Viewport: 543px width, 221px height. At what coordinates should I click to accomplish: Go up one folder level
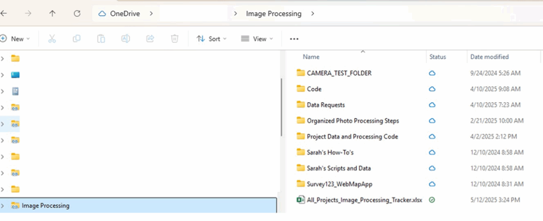click(x=52, y=14)
